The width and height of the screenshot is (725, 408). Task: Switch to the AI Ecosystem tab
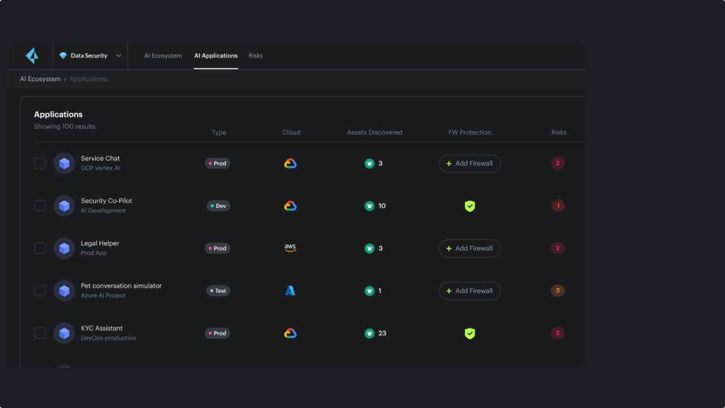click(x=163, y=55)
